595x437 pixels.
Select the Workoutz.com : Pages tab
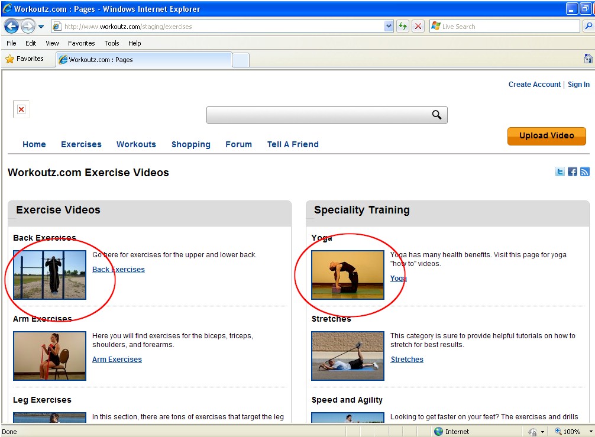click(144, 60)
